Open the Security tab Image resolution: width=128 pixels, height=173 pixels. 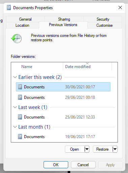(103, 19)
